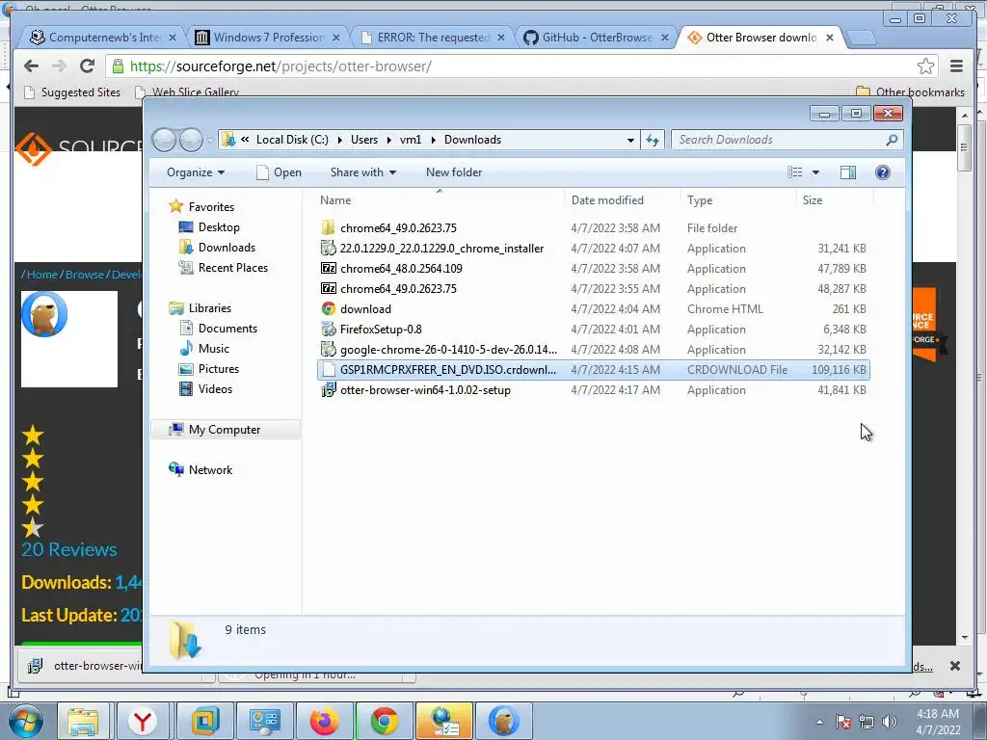The height and width of the screenshot is (740, 987).
Task: Select Network in navigation pane
Action: (200, 470)
